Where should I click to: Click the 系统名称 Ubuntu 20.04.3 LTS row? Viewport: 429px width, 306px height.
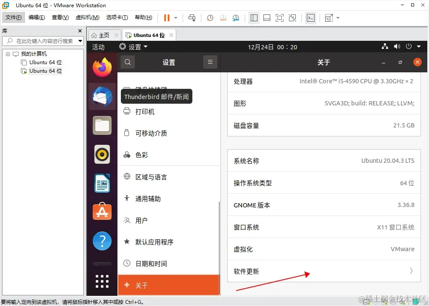click(324, 161)
